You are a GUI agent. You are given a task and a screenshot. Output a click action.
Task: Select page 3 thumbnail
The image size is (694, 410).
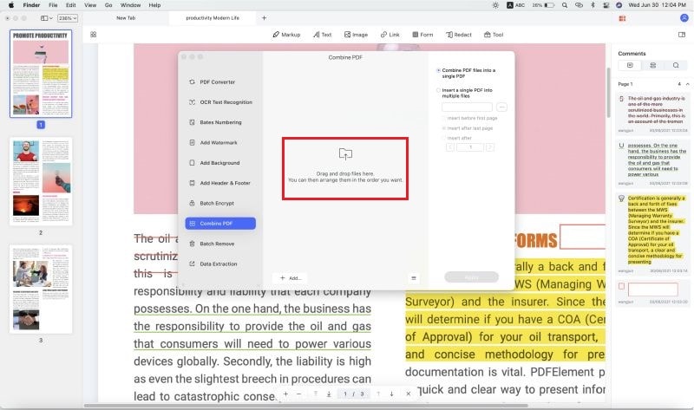pyautogui.click(x=41, y=290)
